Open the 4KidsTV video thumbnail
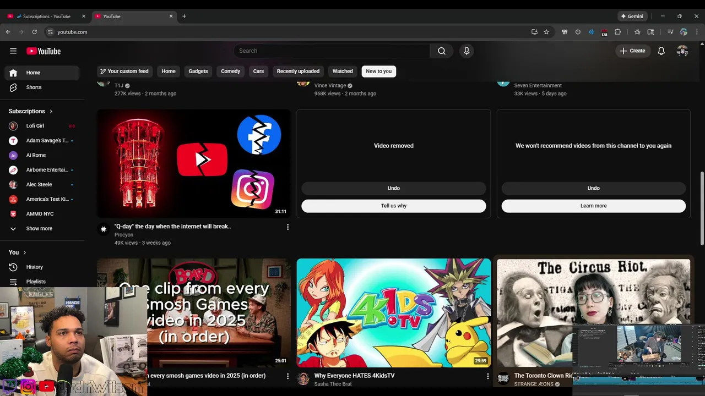 [x=394, y=313]
